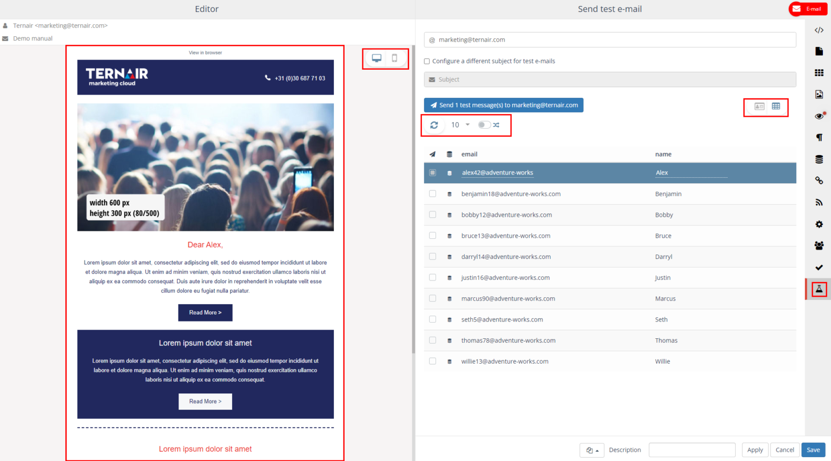Click the Subject input field
831x461 pixels.
[610, 79]
